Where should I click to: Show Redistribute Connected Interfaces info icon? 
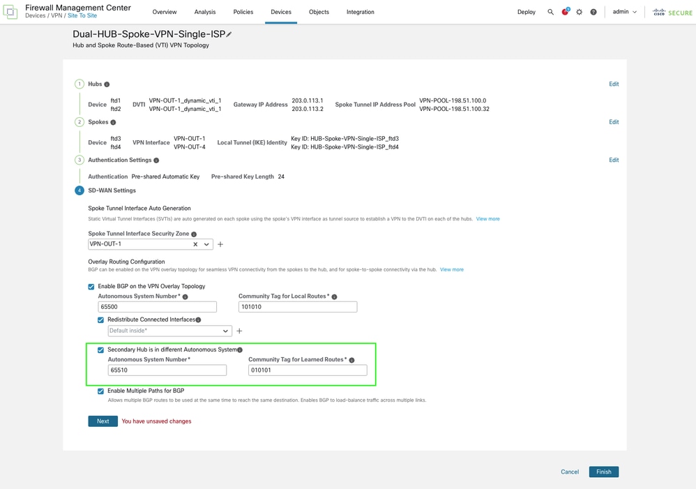pos(199,319)
